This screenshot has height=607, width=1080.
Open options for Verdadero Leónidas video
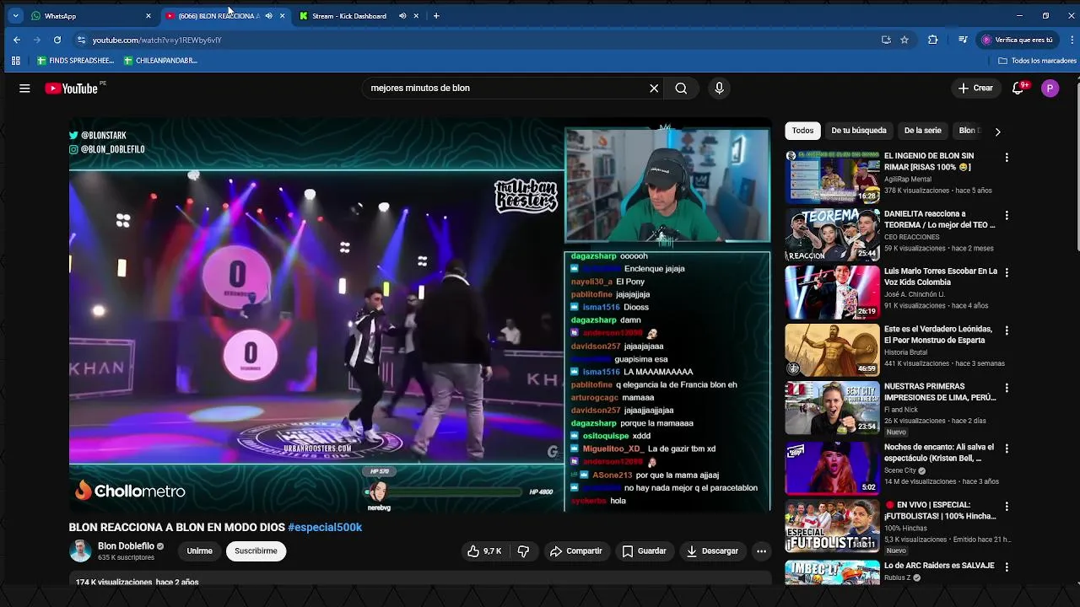tap(1006, 331)
